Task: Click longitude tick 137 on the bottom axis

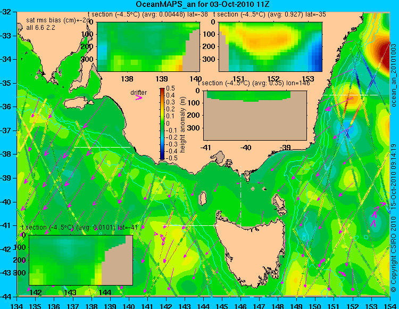Action: [x=73, y=306]
